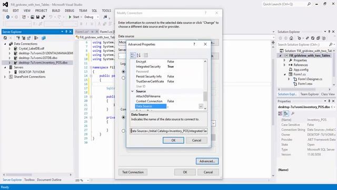Collapse the Data Connections tree node
Image resolution: width=337 pixels, height=190 pixels.
pyautogui.click(x=5, y=44)
